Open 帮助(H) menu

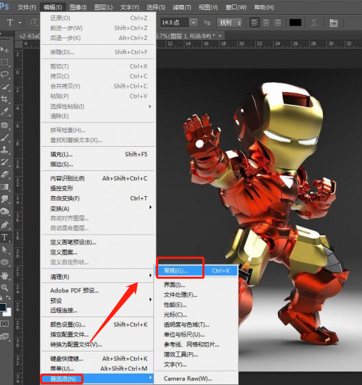click(x=264, y=7)
